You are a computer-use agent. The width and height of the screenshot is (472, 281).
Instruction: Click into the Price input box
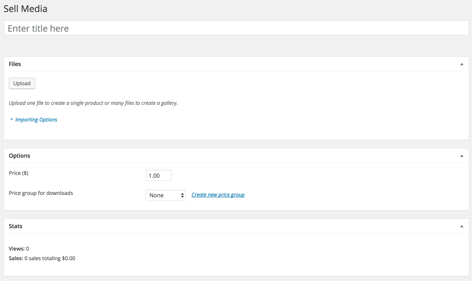(x=159, y=176)
